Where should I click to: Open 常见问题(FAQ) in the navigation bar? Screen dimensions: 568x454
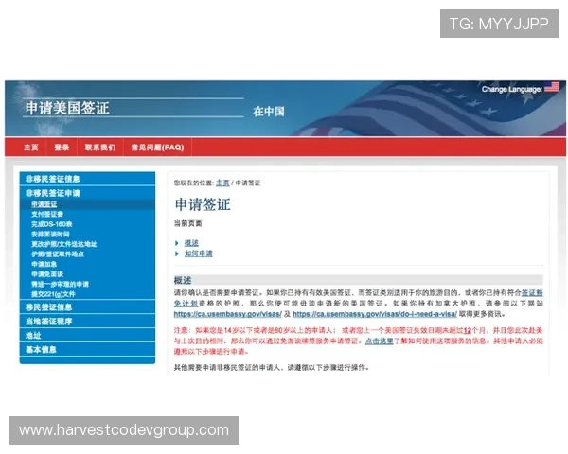157,148
